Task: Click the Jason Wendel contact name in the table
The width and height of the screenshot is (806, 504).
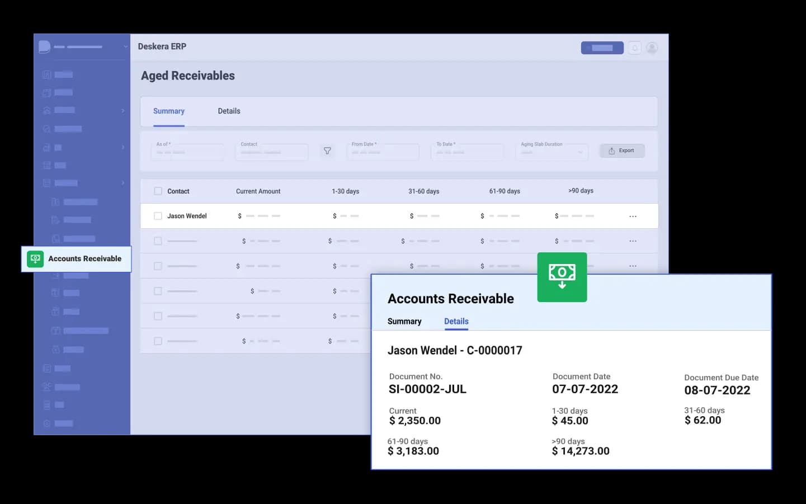Action: pos(187,216)
